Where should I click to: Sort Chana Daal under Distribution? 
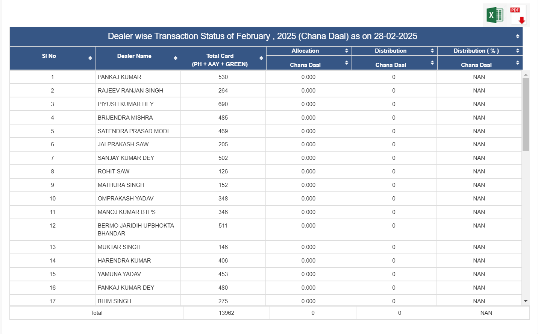432,62
